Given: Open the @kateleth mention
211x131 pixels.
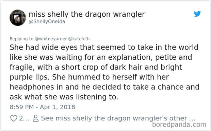Looking at the screenshot, I should (x=79, y=39).
